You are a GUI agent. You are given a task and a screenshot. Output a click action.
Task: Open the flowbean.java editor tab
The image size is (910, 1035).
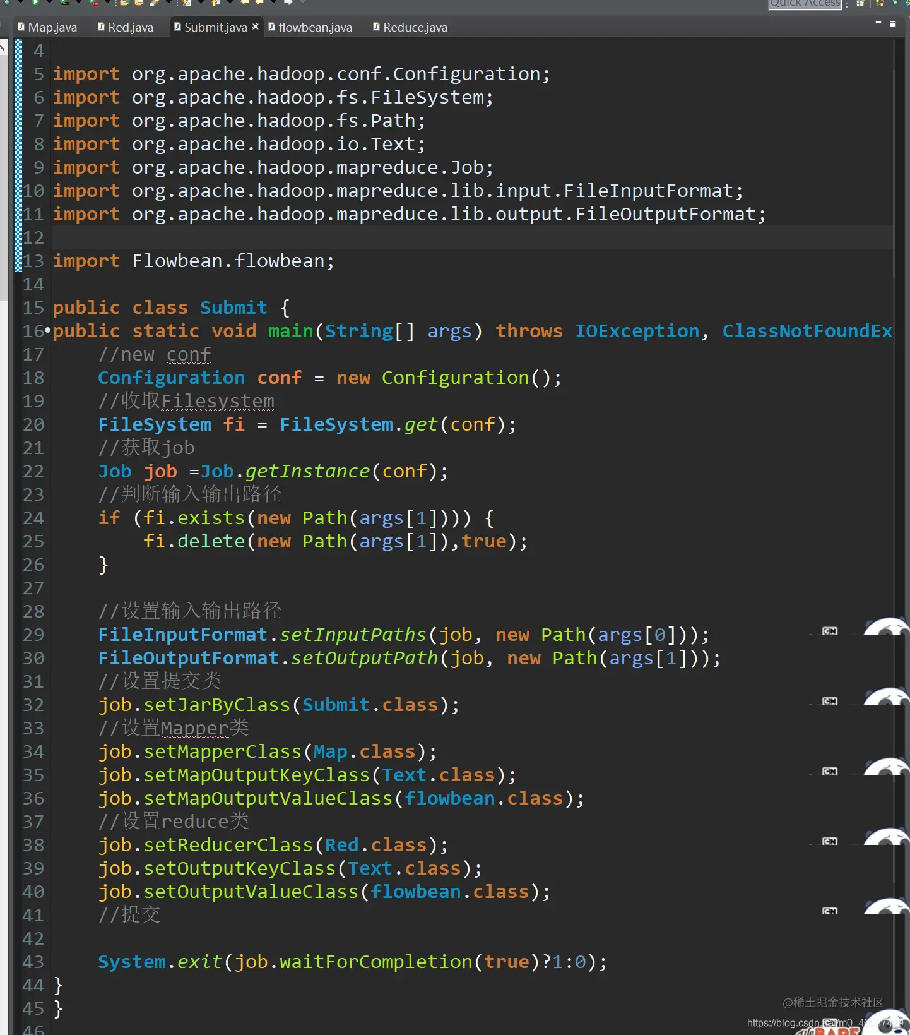coord(310,27)
